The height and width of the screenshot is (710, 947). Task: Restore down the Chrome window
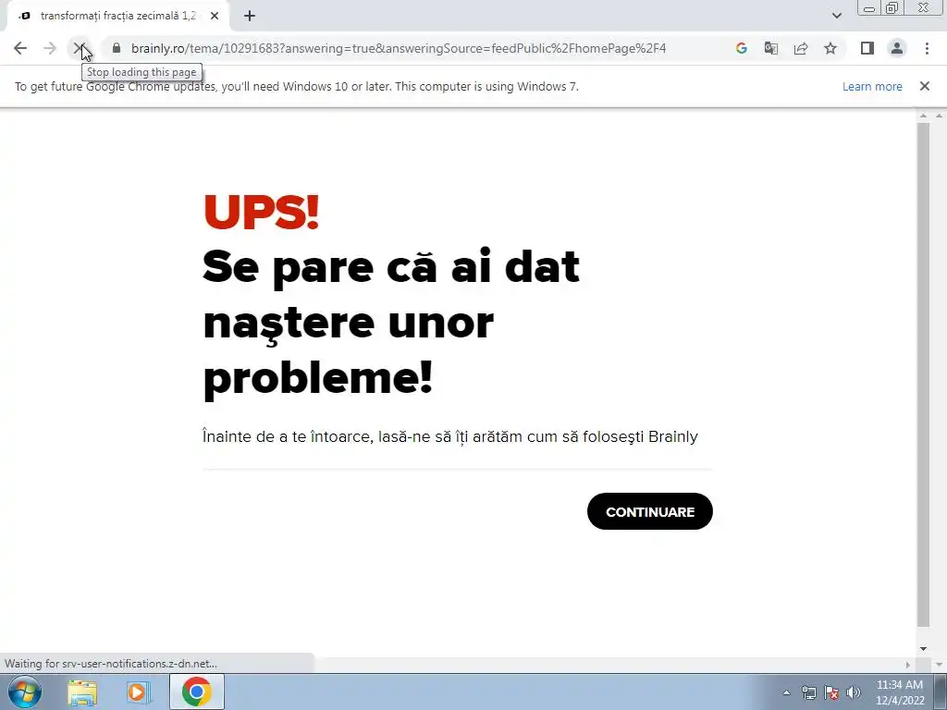click(892, 8)
